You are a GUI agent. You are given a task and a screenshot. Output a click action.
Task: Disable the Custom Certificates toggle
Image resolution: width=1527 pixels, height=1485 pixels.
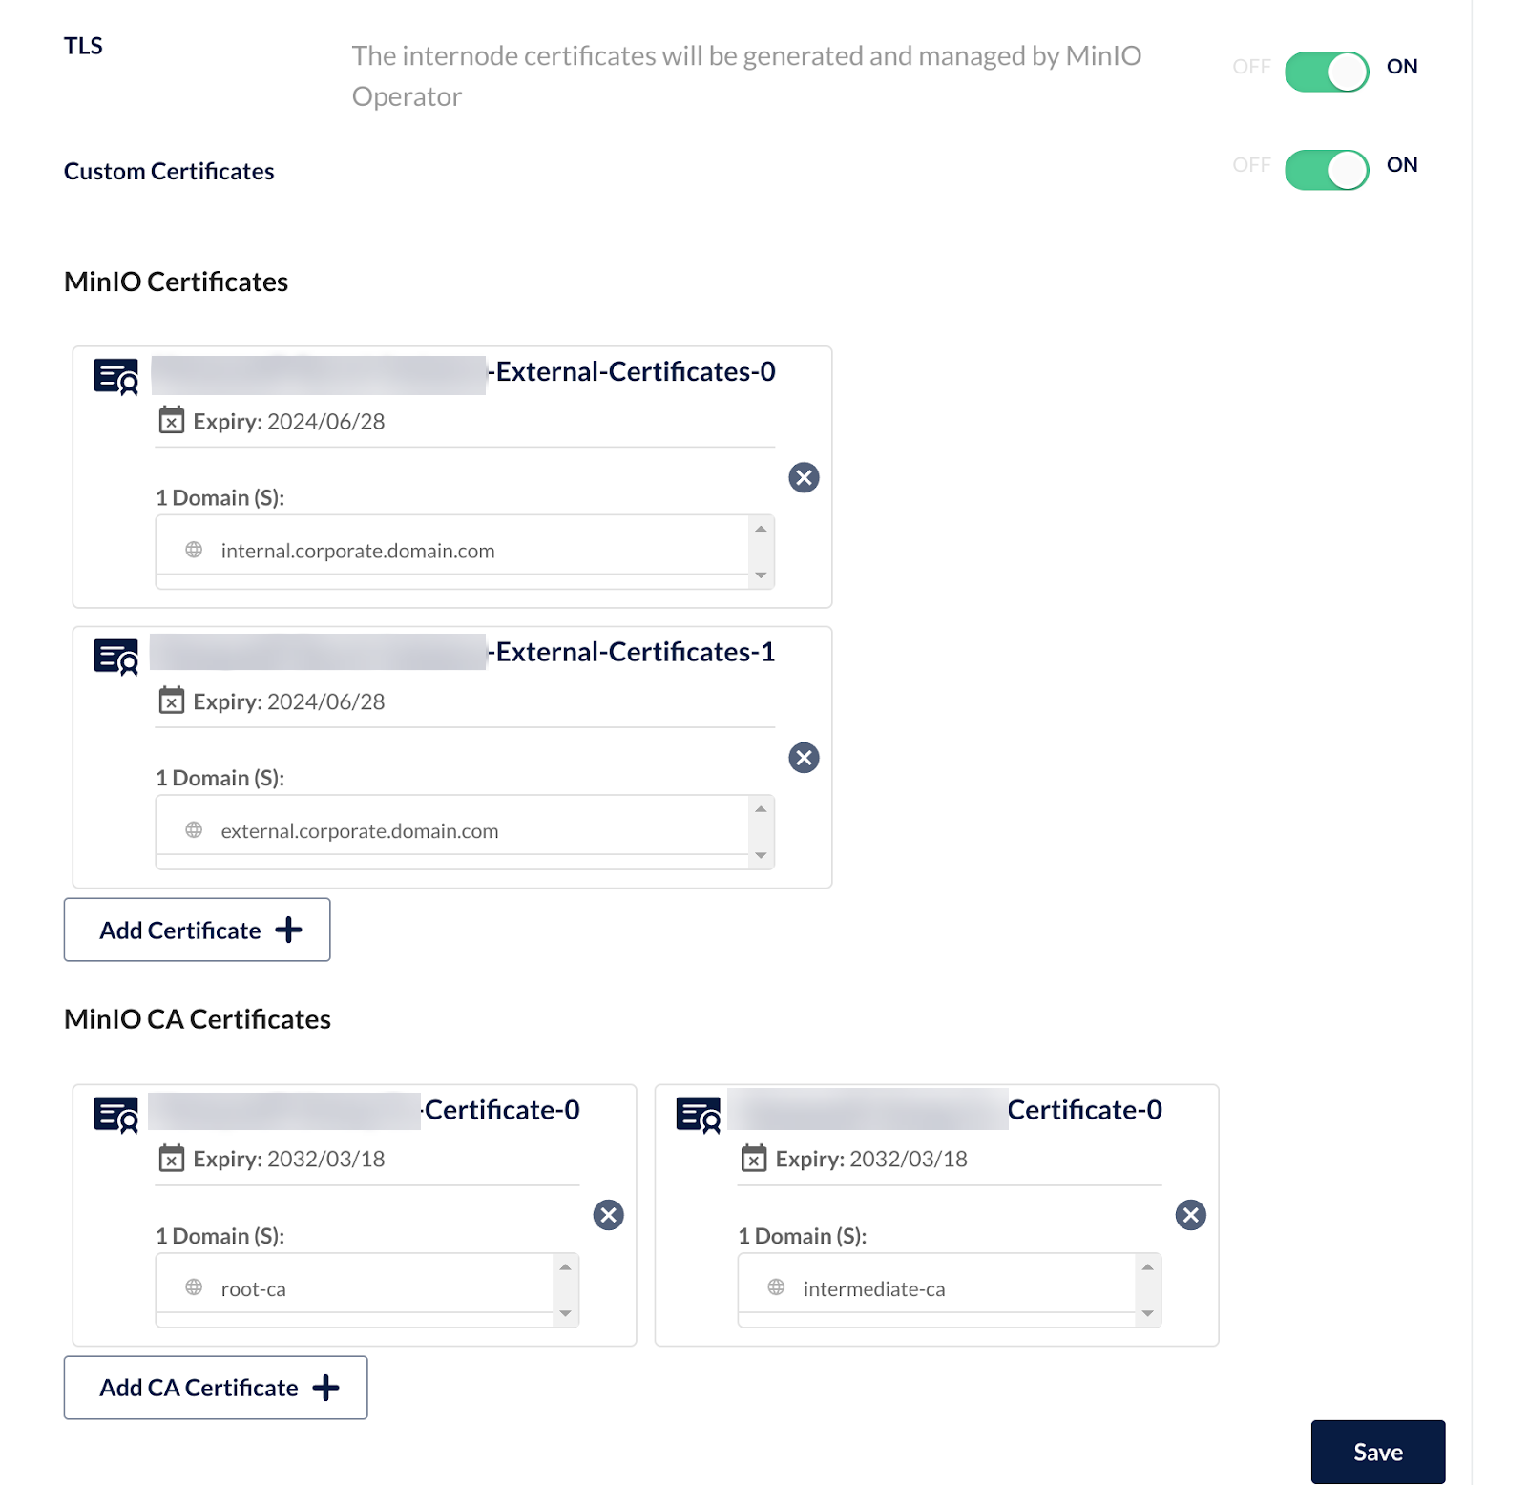[x=1326, y=170]
